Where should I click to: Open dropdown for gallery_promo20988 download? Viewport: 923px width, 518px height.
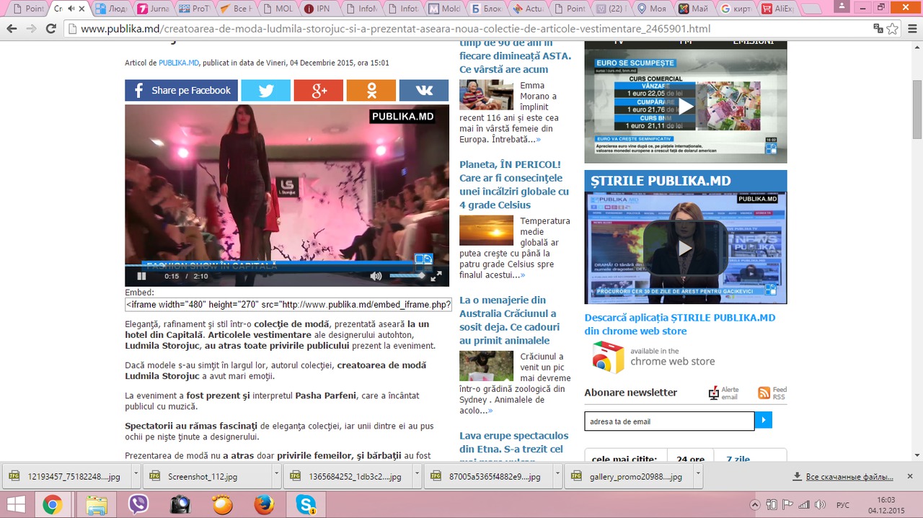(x=698, y=476)
